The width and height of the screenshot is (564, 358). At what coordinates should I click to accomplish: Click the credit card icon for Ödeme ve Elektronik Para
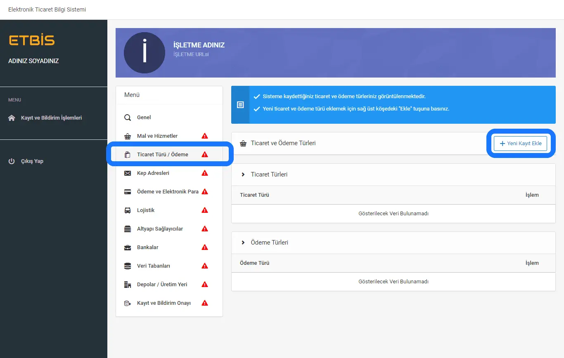click(128, 192)
